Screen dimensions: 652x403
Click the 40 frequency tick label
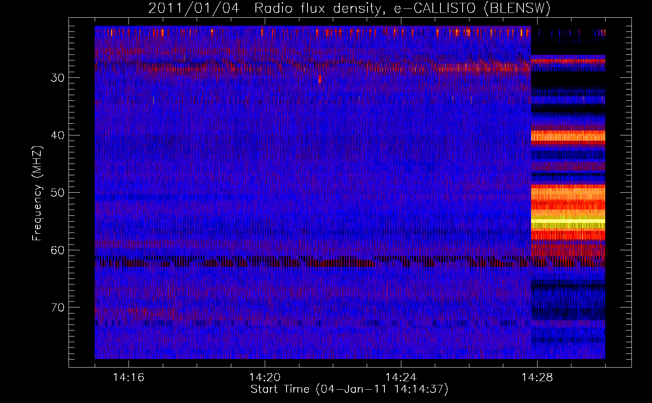[x=58, y=135]
